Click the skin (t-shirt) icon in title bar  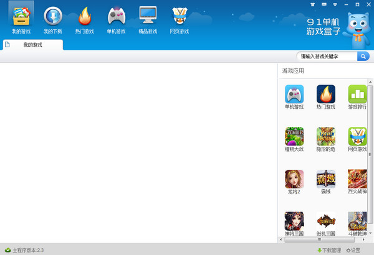click(x=312, y=4)
